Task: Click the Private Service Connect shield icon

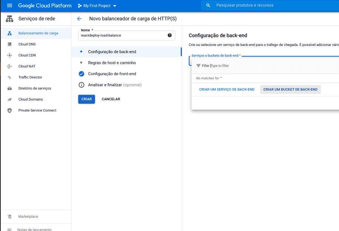Action: coord(10,110)
